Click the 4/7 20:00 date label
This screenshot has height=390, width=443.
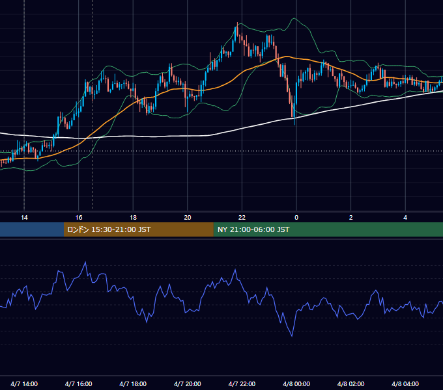coord(188,383)
